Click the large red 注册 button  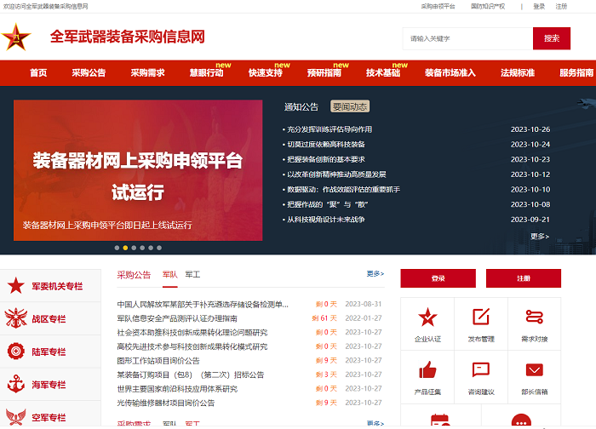pyautogui.click(x=524, y=278)
